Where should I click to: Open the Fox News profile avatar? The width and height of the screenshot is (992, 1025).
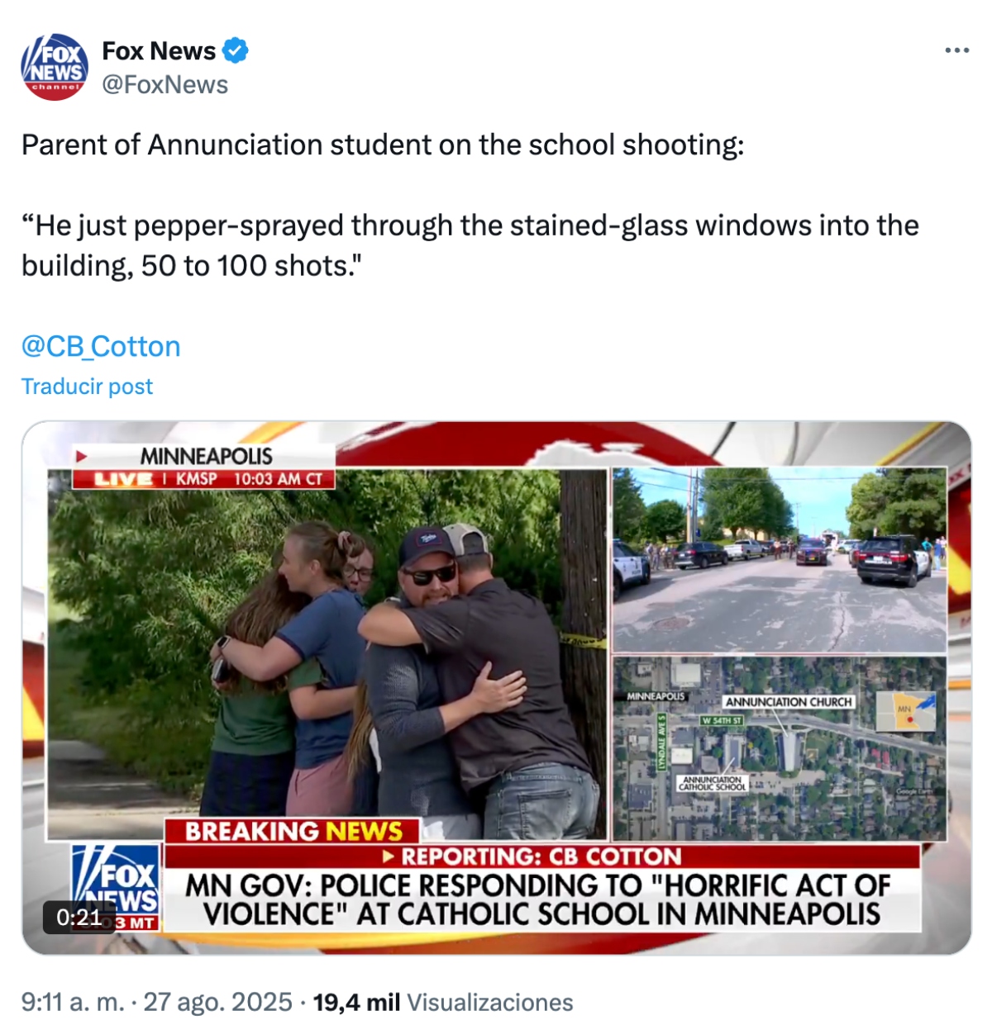pyautogui.click(x=55, y=67)
